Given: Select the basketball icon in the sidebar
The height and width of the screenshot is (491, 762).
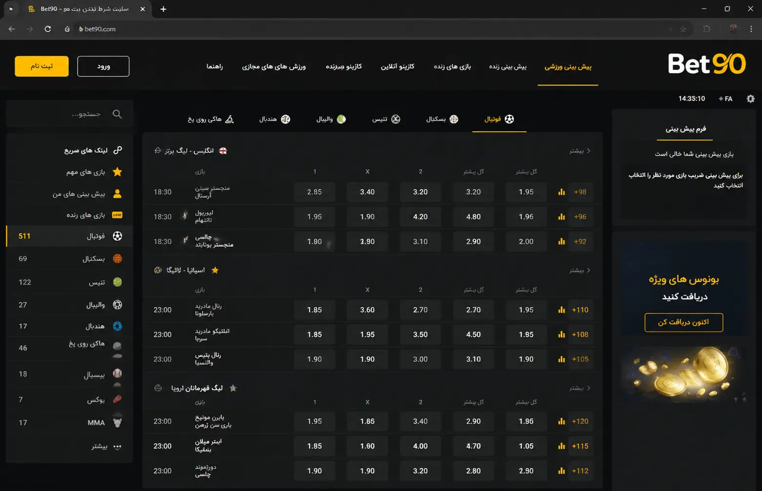Looking at the screenshot, I should click(117, 259).
